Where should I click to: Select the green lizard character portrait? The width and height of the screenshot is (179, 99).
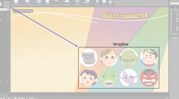pos(109,78)
